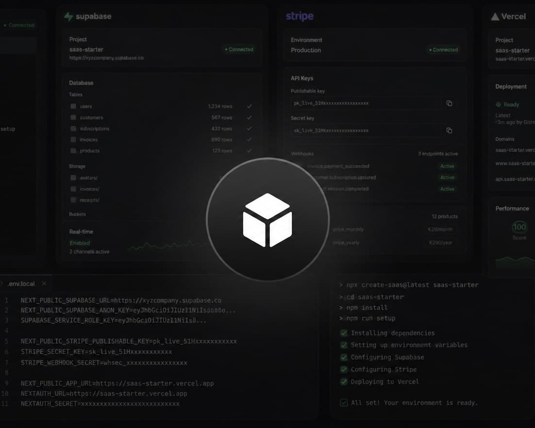Screen dimensions: 535x428
Task: Click the customers table icon
Action: pyautogui.click(x=73, y=117)
